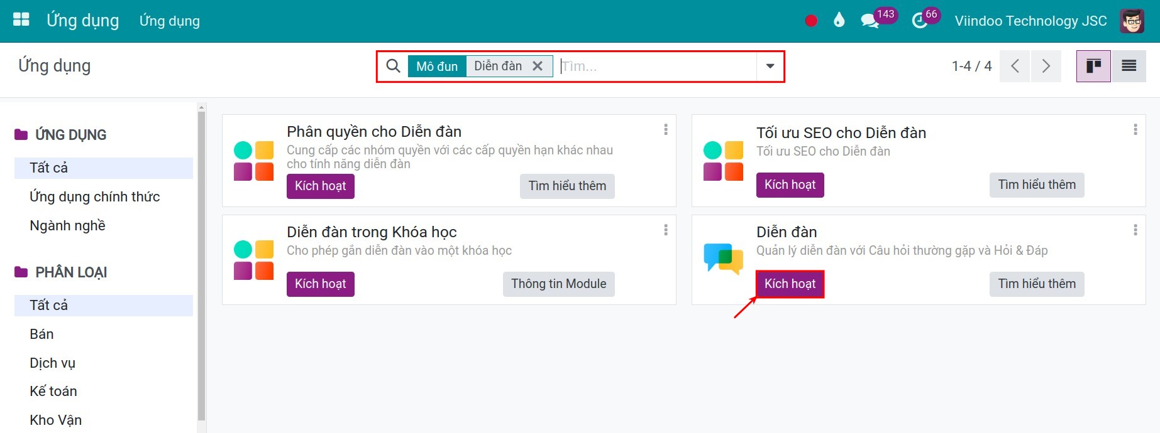Select the Kế toán category
1160x433 pixels.
pos(104,392)
